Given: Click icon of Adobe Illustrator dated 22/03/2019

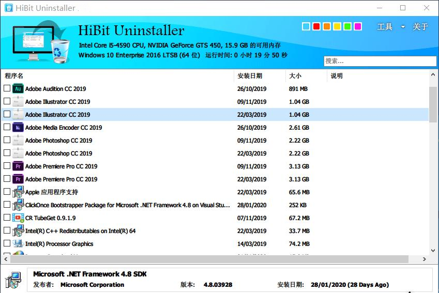Looking at the screenshot, I should click(x=18, y=114).
